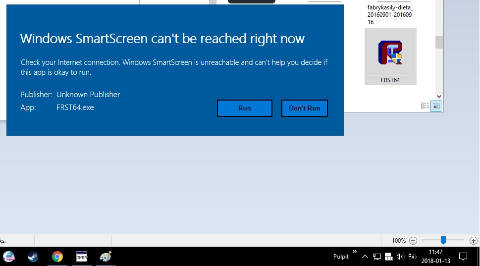Click the zoom in plus button
Screen dimensions: 480x266
tap(473, 240)
